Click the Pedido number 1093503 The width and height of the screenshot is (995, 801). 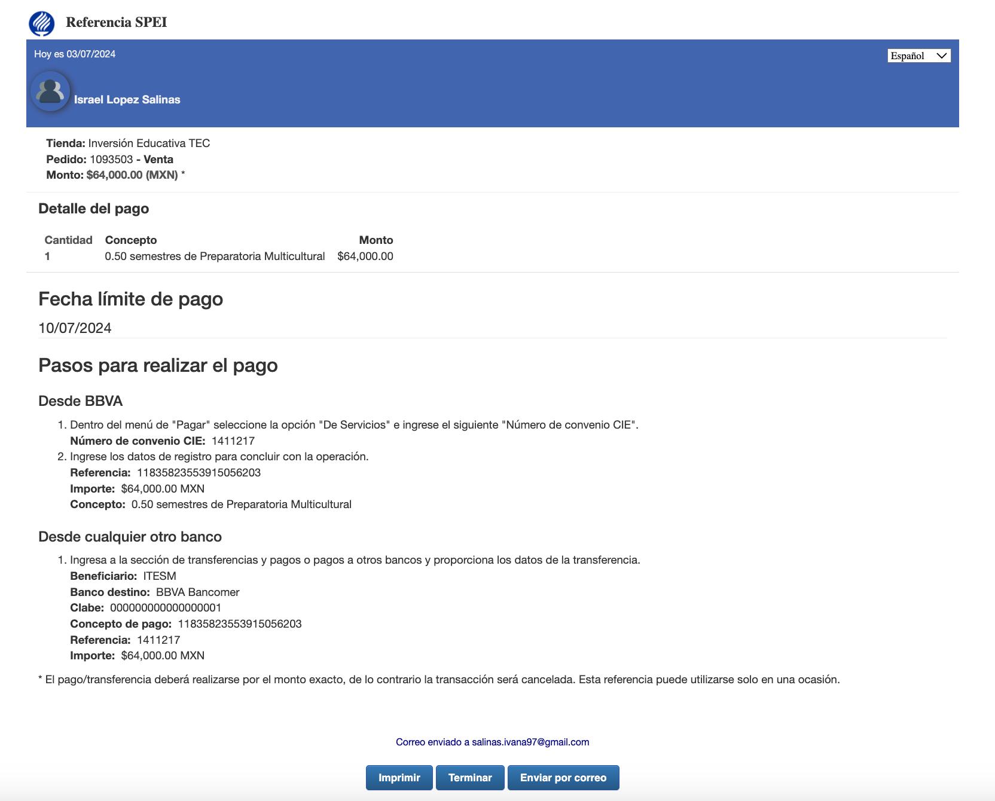111,160
